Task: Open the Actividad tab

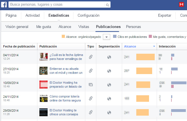Action: [33, 15]
